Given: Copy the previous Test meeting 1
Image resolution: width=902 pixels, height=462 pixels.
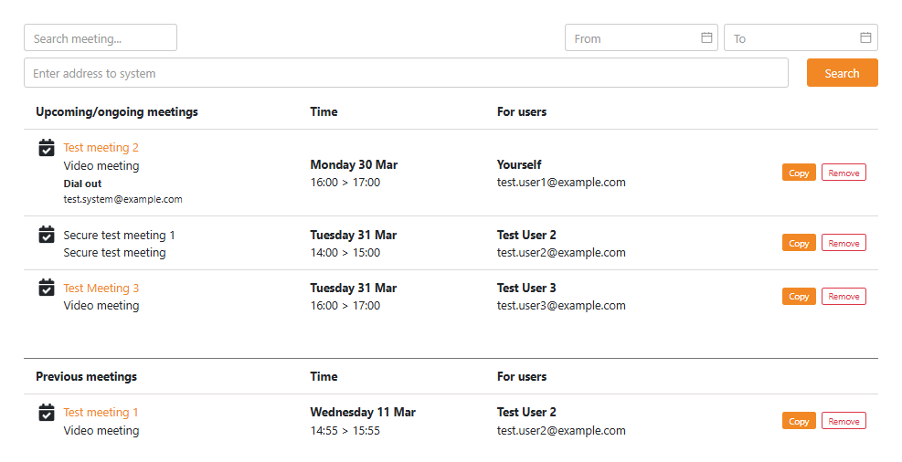Looking at the screenshot, I should pos(799,421).
